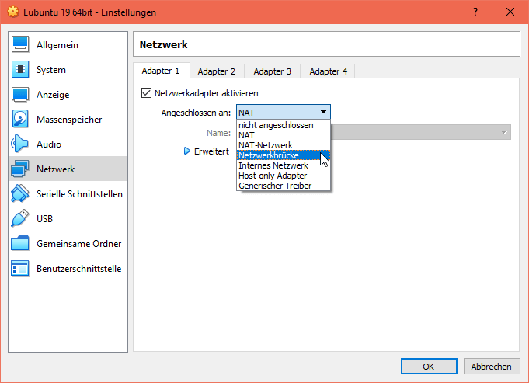This screenshot has width=529, height=383.
Task: Click the Anzeige label in sidebar
Action: [53, 95]
